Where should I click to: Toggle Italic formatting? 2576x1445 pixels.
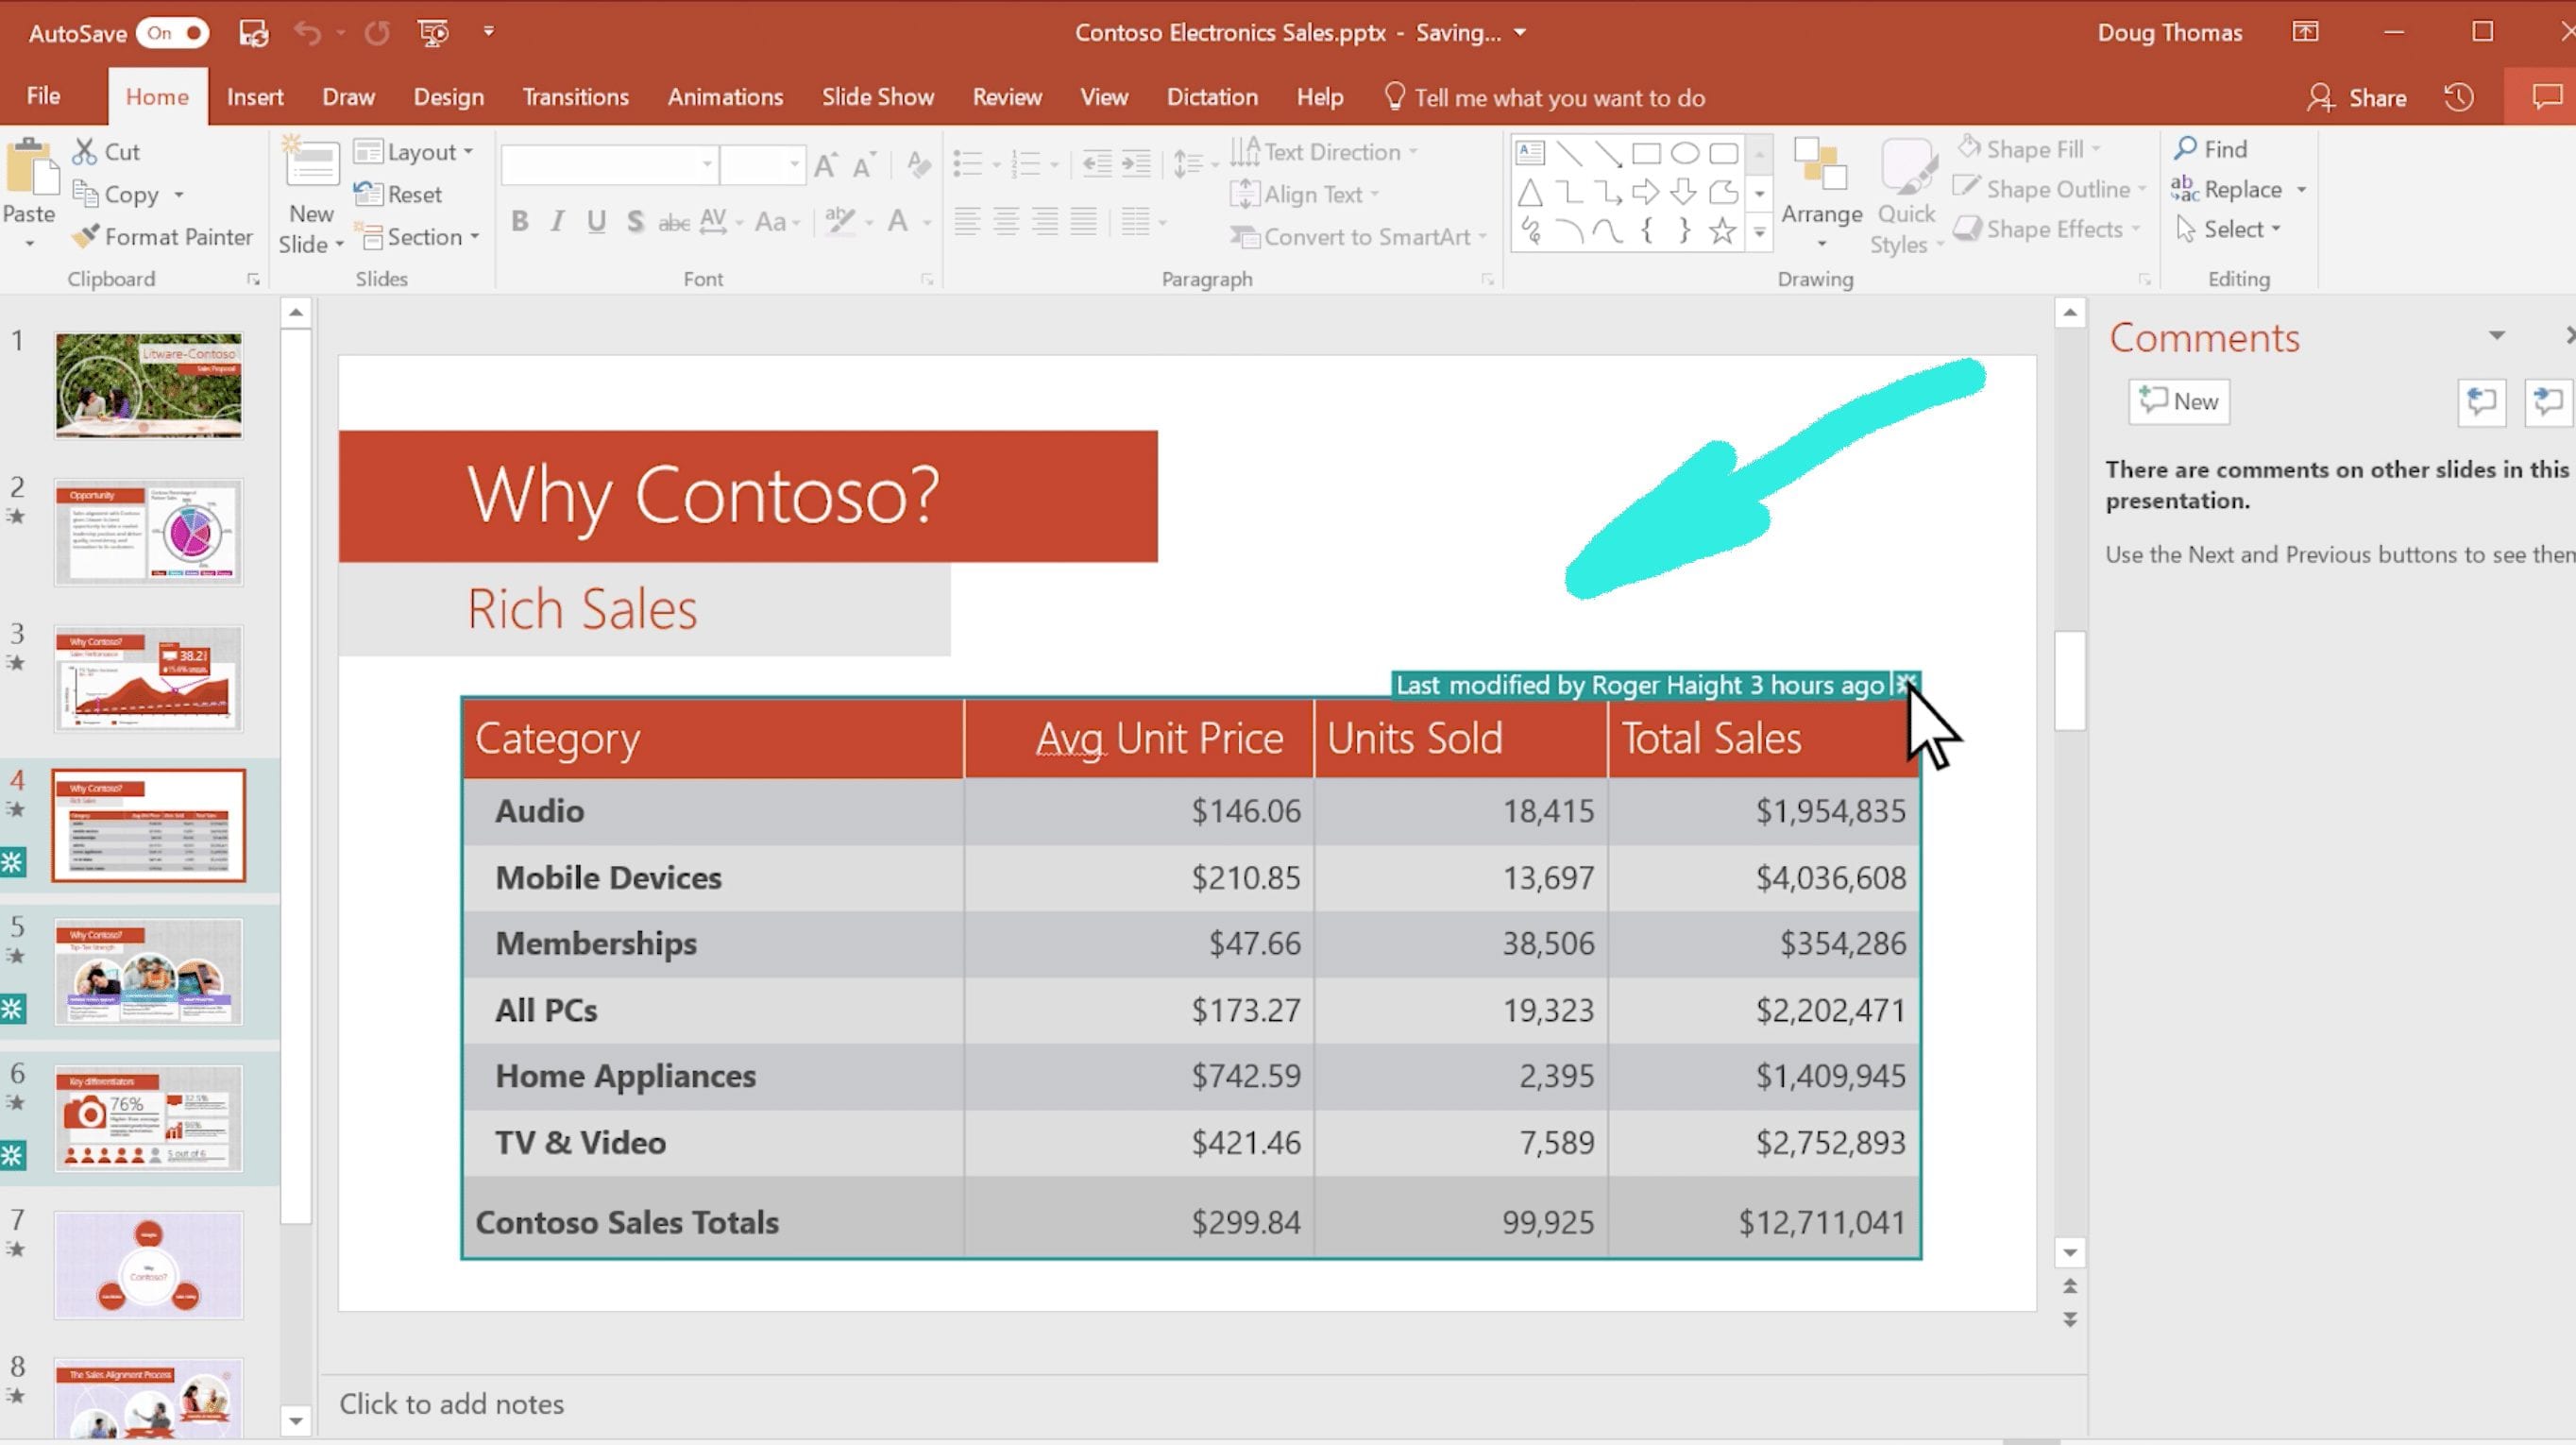click(558, 221)
